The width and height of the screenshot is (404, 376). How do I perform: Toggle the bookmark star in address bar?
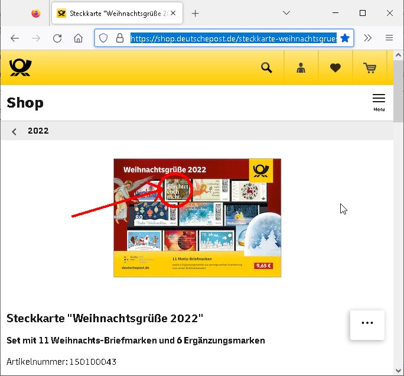pyautogui.click(x=345, y=38)
